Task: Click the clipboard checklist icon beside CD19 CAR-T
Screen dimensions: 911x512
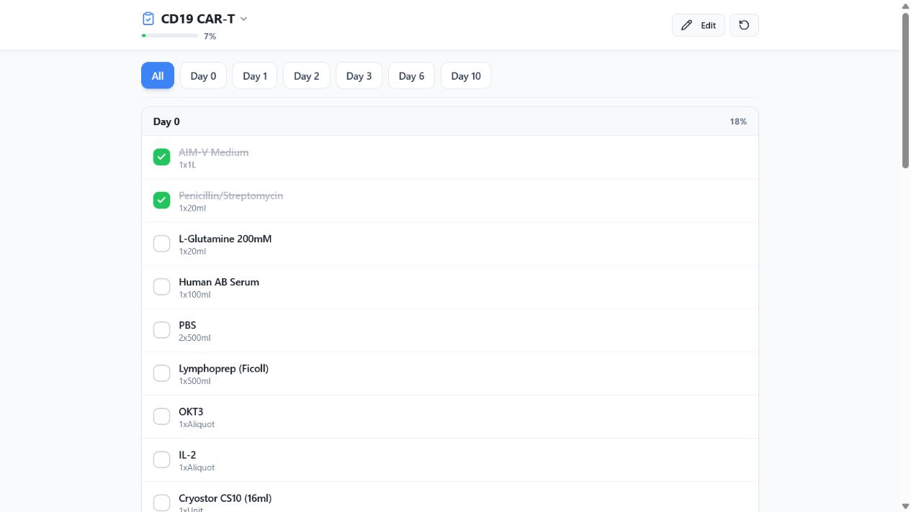Action: point(148,19)
